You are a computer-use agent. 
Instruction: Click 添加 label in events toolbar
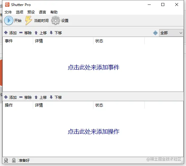pos(13,33)
